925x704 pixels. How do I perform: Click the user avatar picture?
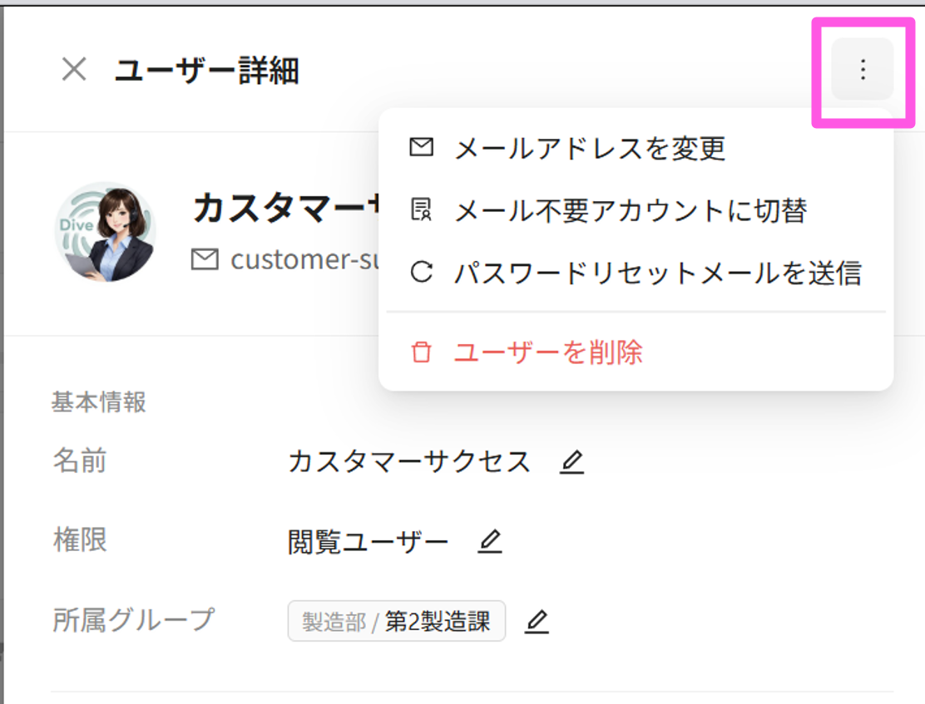coord(106,231)
